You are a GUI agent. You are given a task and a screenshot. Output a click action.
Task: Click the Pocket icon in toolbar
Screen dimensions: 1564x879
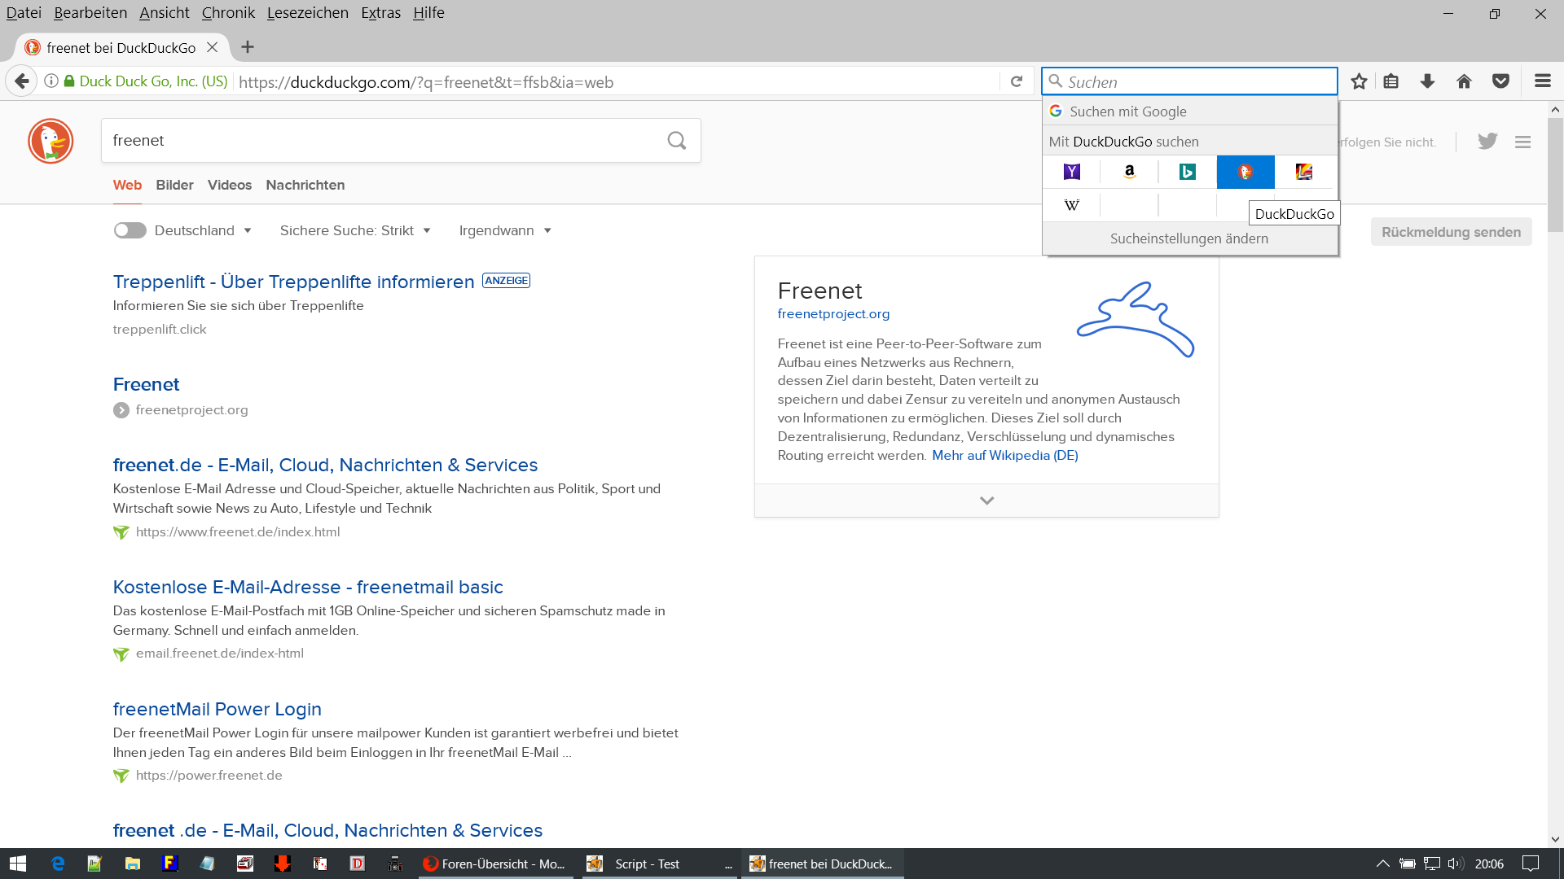(1500, 81)
